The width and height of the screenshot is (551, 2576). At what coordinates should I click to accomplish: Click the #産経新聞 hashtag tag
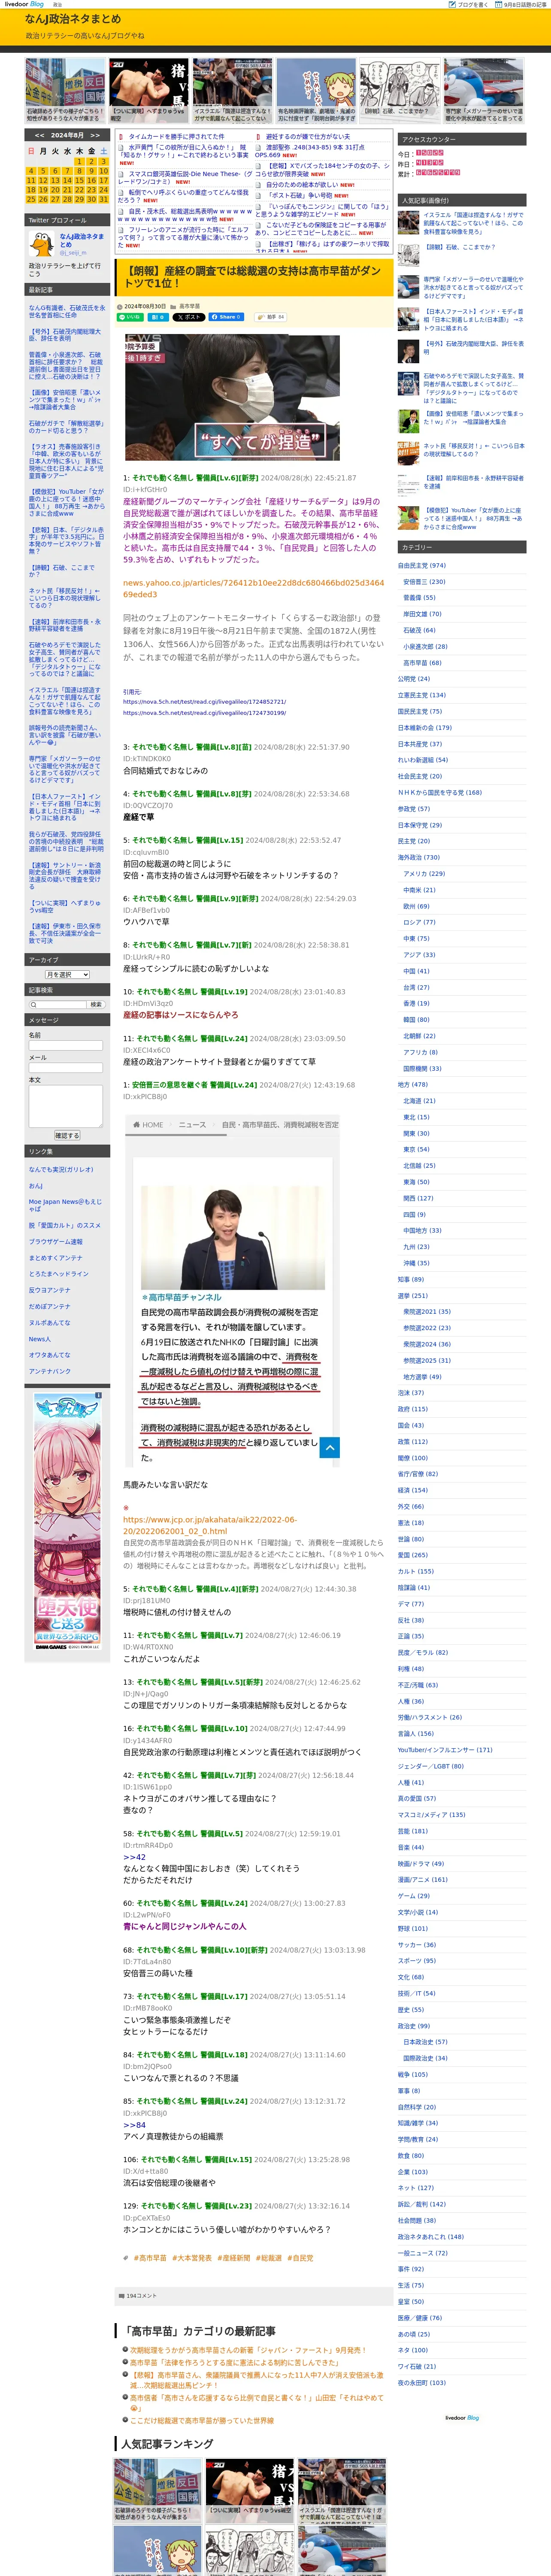pos(234,2257)
